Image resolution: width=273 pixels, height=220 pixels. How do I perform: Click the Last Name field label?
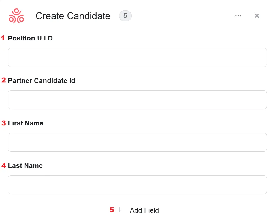click(25, 166)
